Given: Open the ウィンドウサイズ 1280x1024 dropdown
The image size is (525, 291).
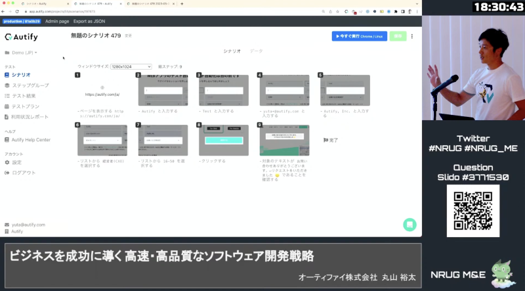Looking at the screenshot, I should 131,67.
